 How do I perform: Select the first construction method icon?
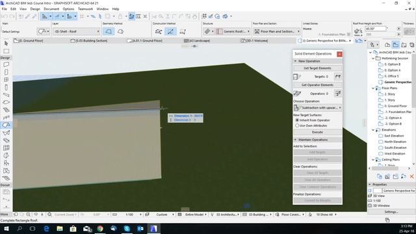click(x=159, y=32)
